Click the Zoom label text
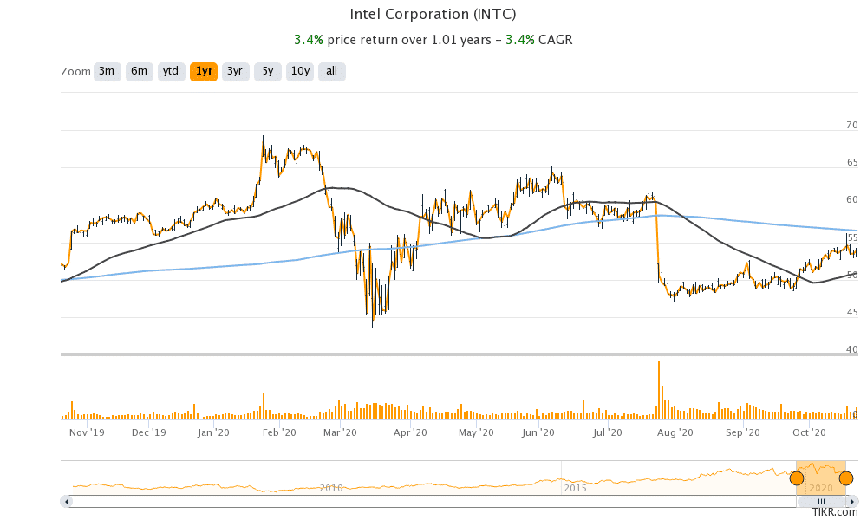Image resolution: width=867 pixels, height=520 pixels. click(x=75, y=72)
